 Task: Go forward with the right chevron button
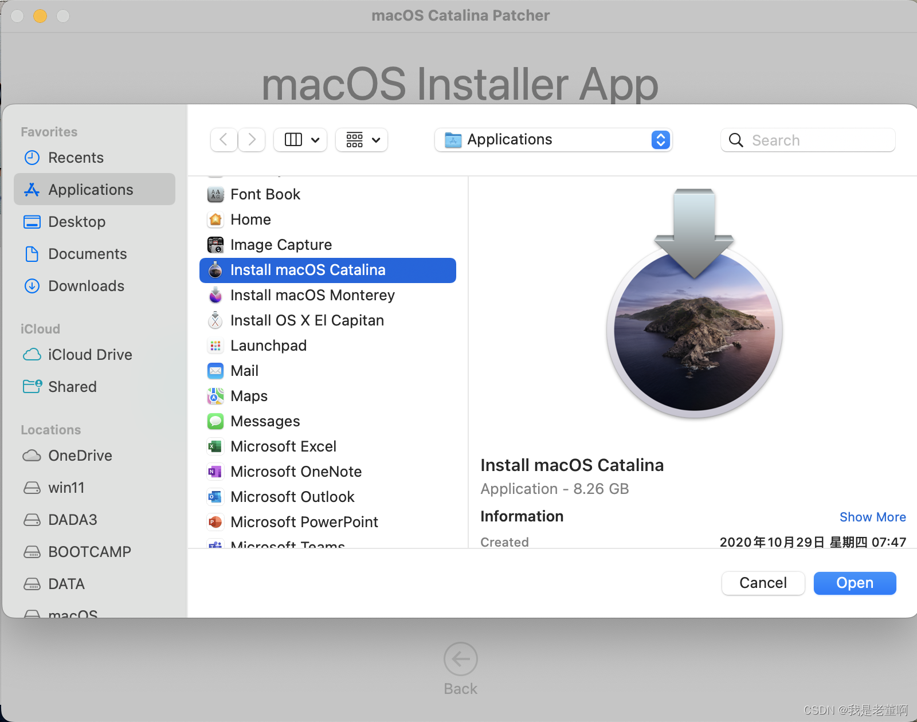coord(252,140)
